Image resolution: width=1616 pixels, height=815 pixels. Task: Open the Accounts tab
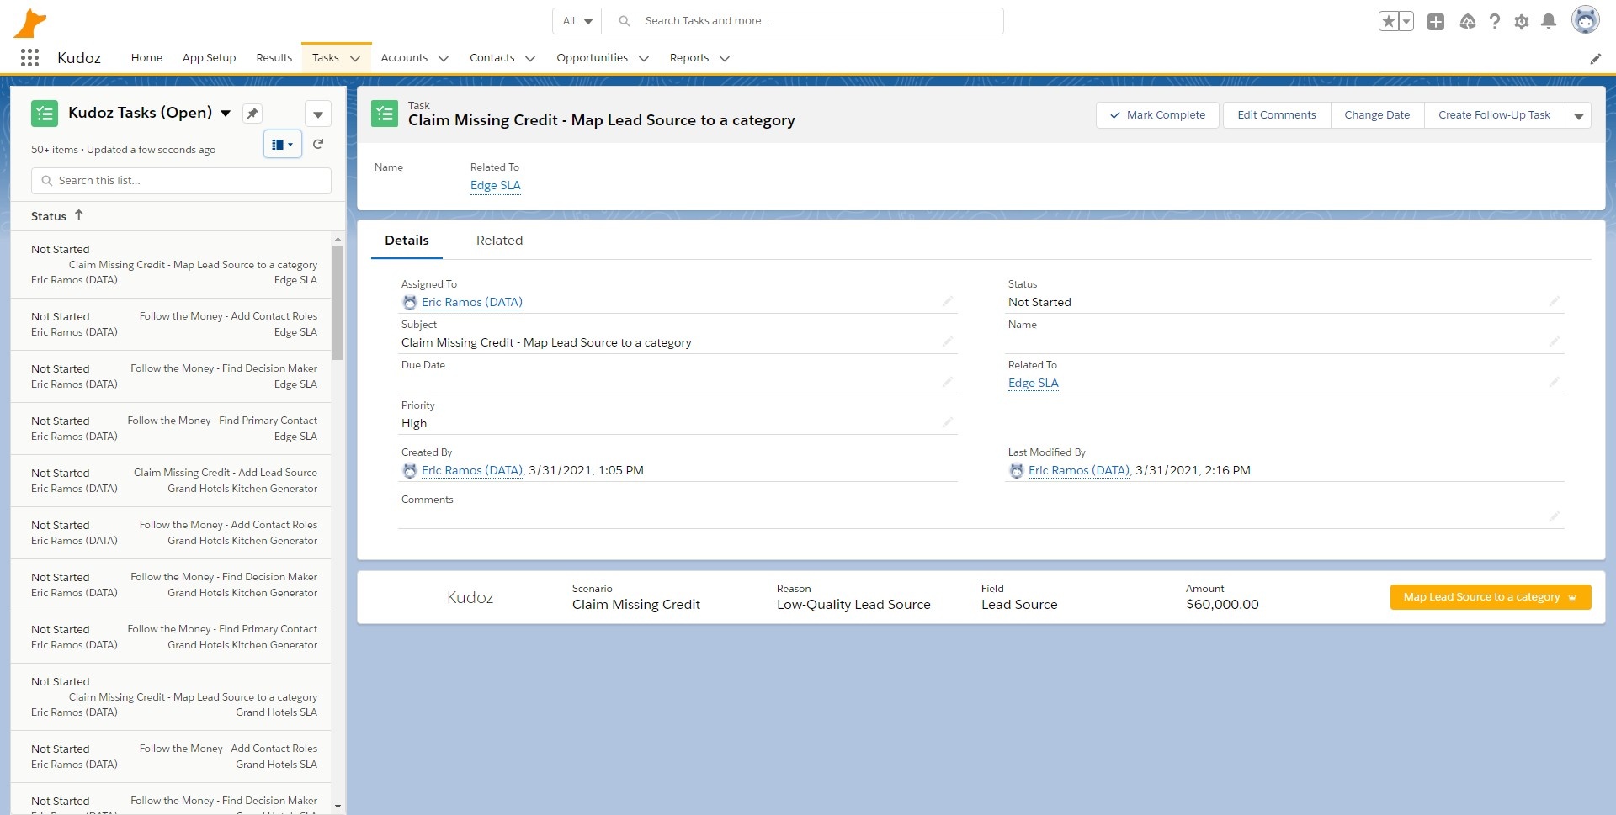[404, 58]
